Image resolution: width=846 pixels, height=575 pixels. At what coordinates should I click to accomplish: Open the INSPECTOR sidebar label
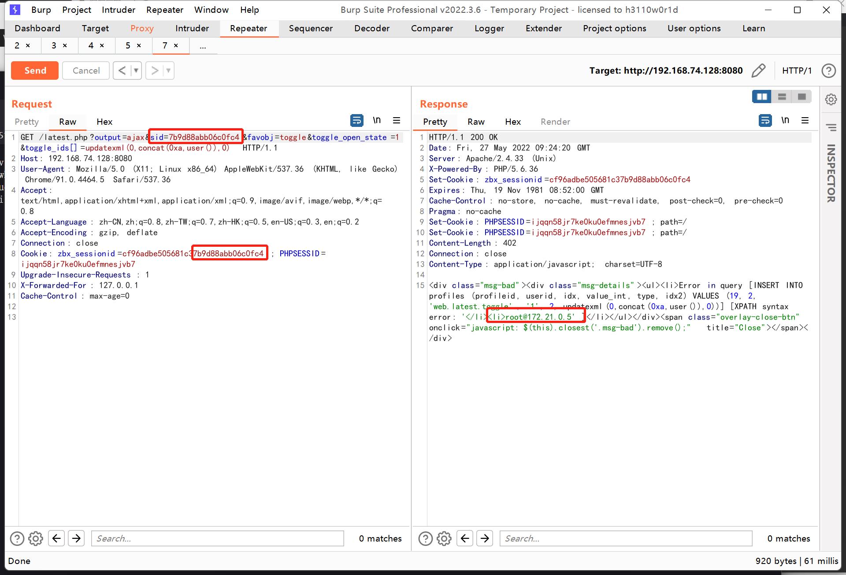coord(831,173)
